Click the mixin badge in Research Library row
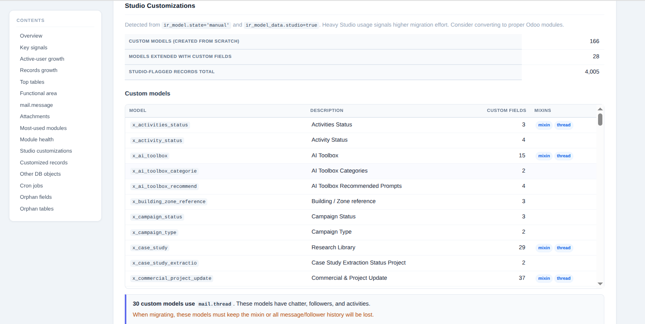Viewport: 645px width, 324px height. pyautogui.click(x=544, y=248)
